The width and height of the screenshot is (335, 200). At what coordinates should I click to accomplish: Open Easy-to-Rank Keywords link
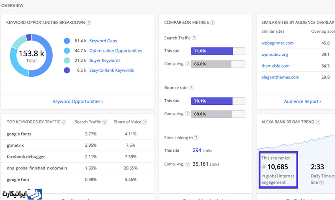(111, 70)
